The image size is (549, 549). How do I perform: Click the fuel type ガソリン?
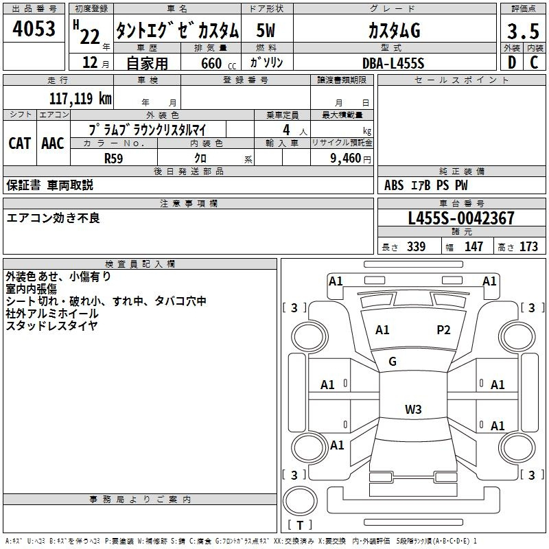tap(266, 62)
